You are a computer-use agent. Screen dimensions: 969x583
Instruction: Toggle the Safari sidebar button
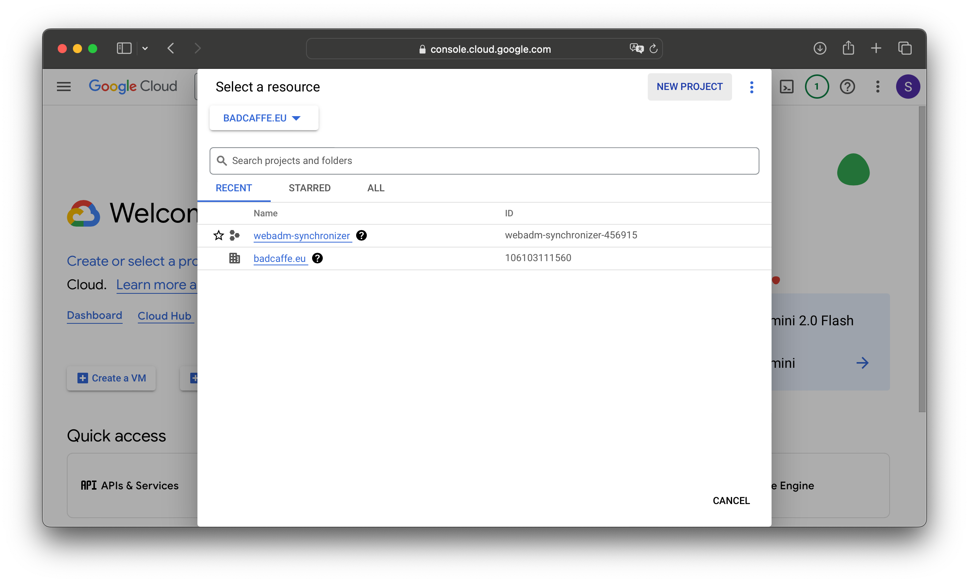[x=124, y=48]
